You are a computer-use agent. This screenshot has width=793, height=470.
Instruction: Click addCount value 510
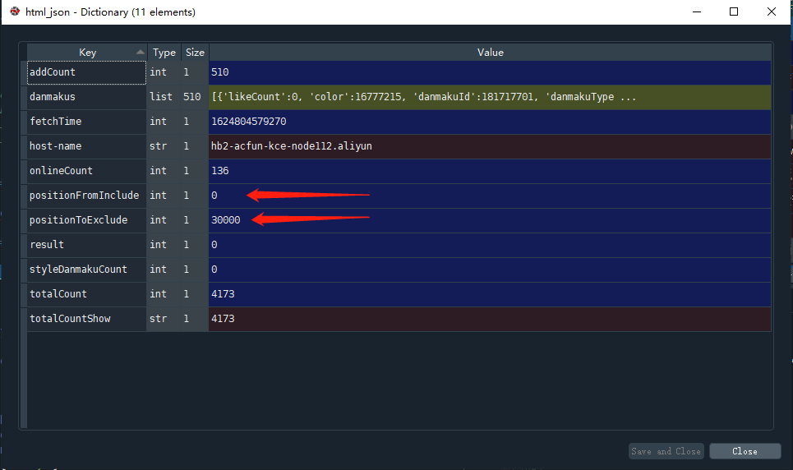pyautogui.click(x=490, y=72)
